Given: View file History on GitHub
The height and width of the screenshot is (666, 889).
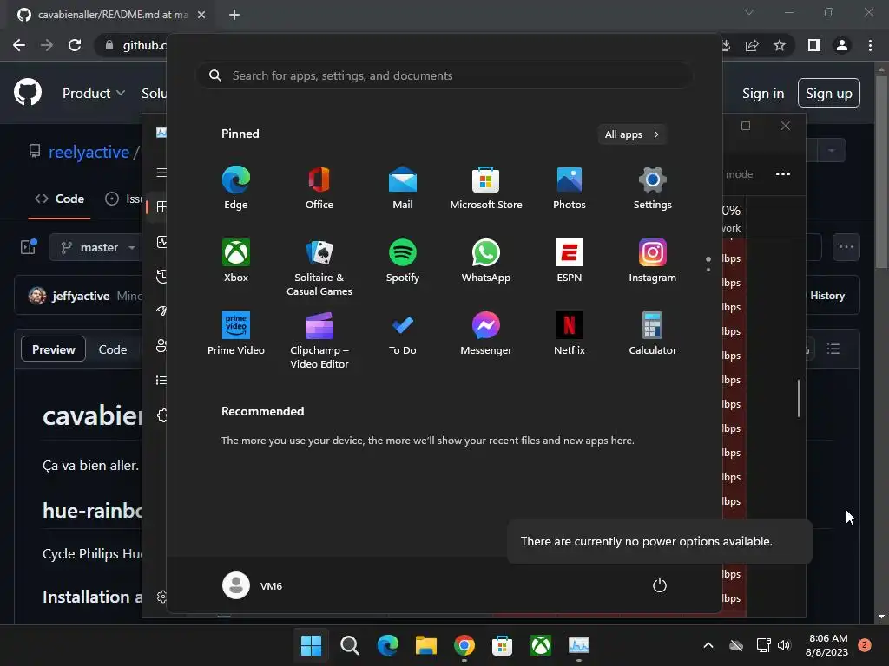Looking at the screenshot, I should pos(827,296).
